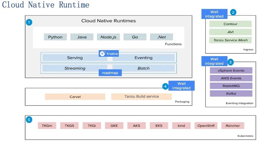Click the Knative label tag

click(x=109, y=54)
